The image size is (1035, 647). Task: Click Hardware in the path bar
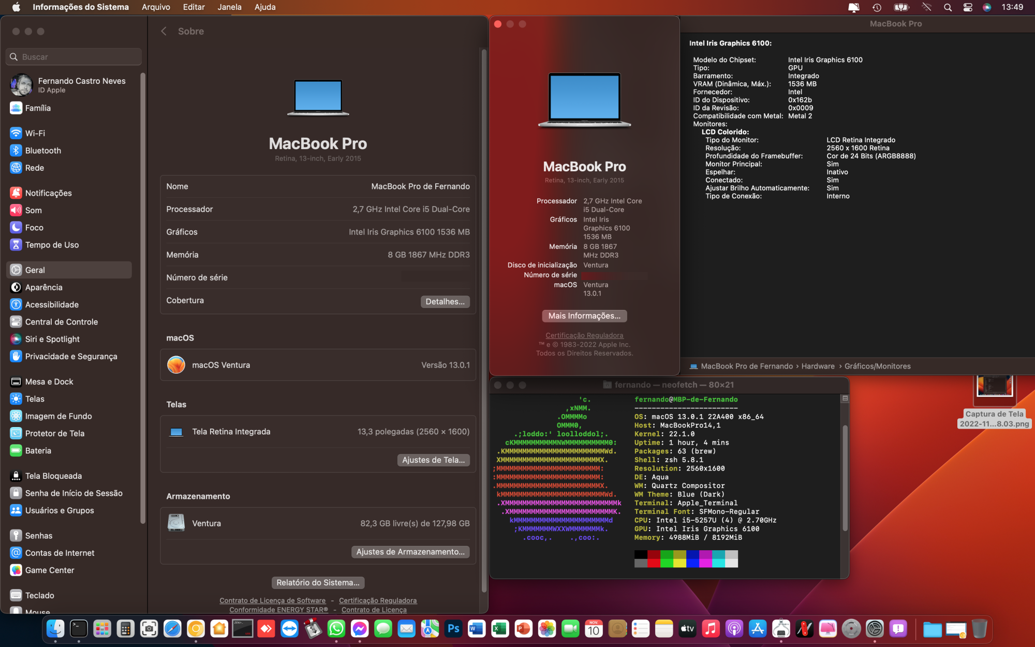(x=818, y=366)
